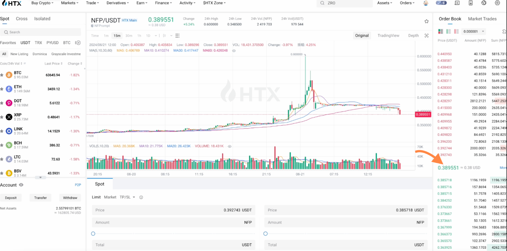Click the sell Amount input field
The image size is (507, 251).
pyautogui.click(x=346, y=223)
